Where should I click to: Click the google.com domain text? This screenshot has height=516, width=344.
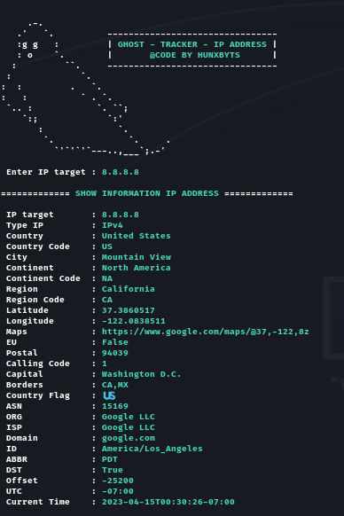click(128, 438)
